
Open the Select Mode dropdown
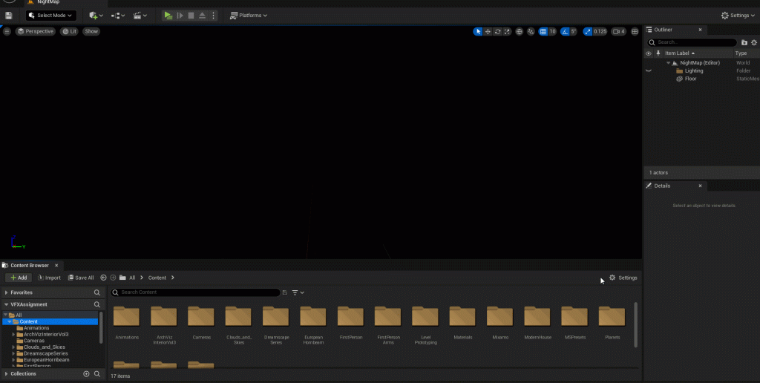point(50,16)
